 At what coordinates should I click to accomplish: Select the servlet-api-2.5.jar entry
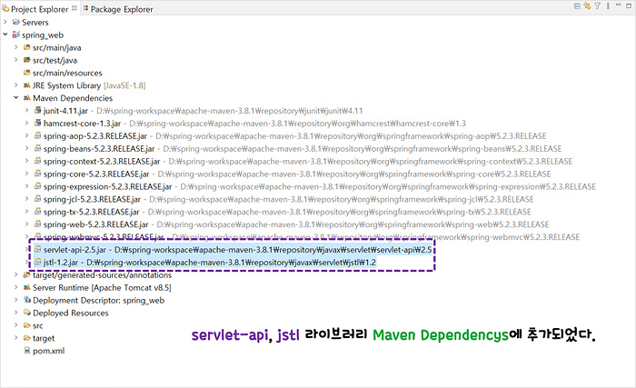pos(237,250)
